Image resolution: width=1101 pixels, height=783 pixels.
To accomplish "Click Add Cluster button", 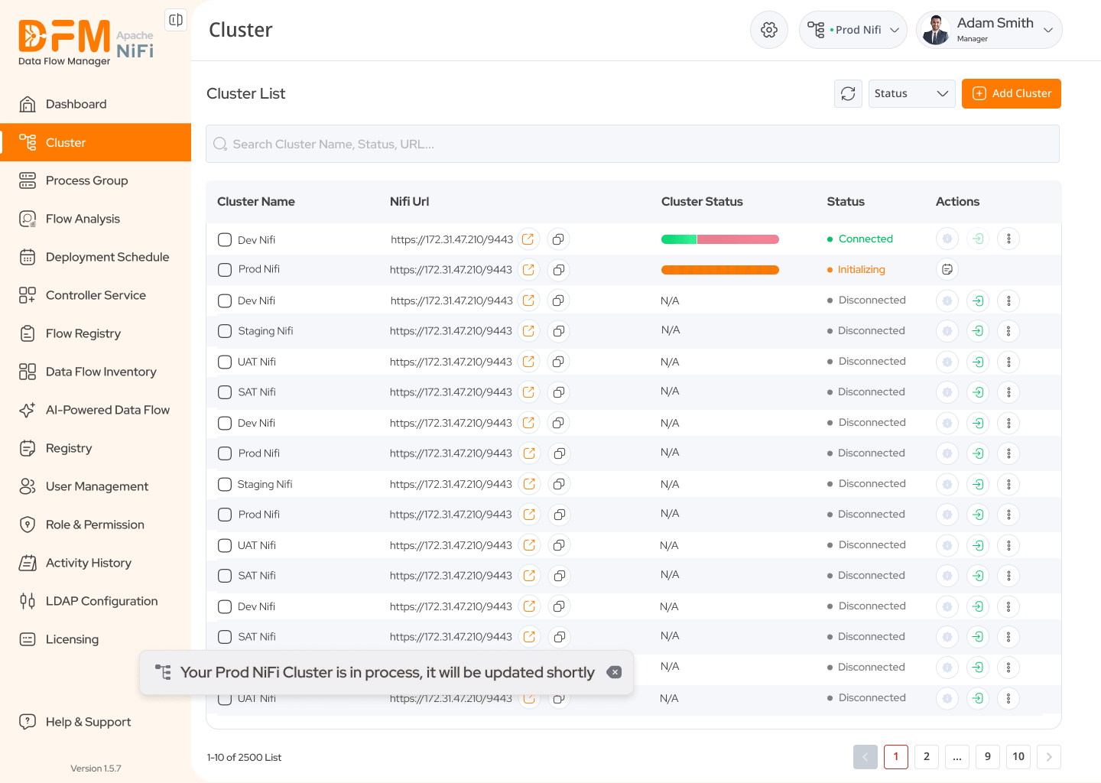I will pos(1011,93).
